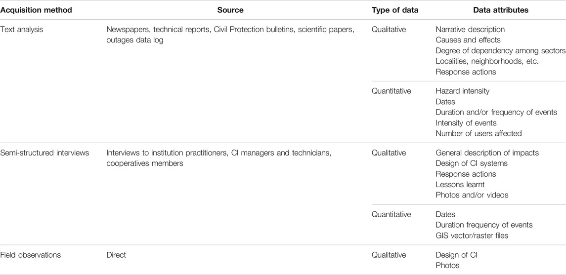Select the Text analysis row label

click(x=22, y=30)
